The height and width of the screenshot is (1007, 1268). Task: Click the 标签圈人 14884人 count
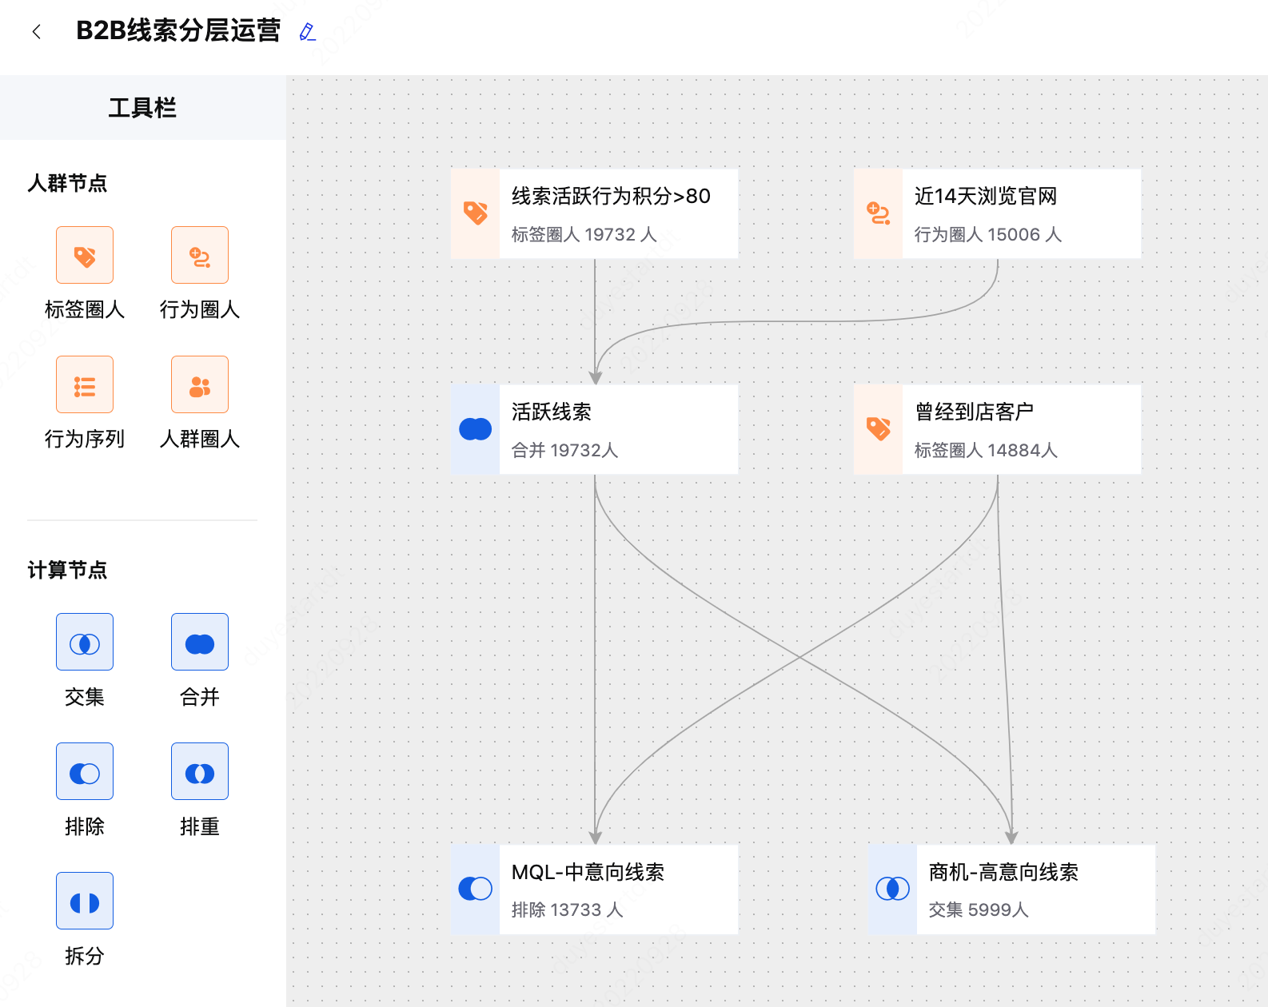(986, 450)
